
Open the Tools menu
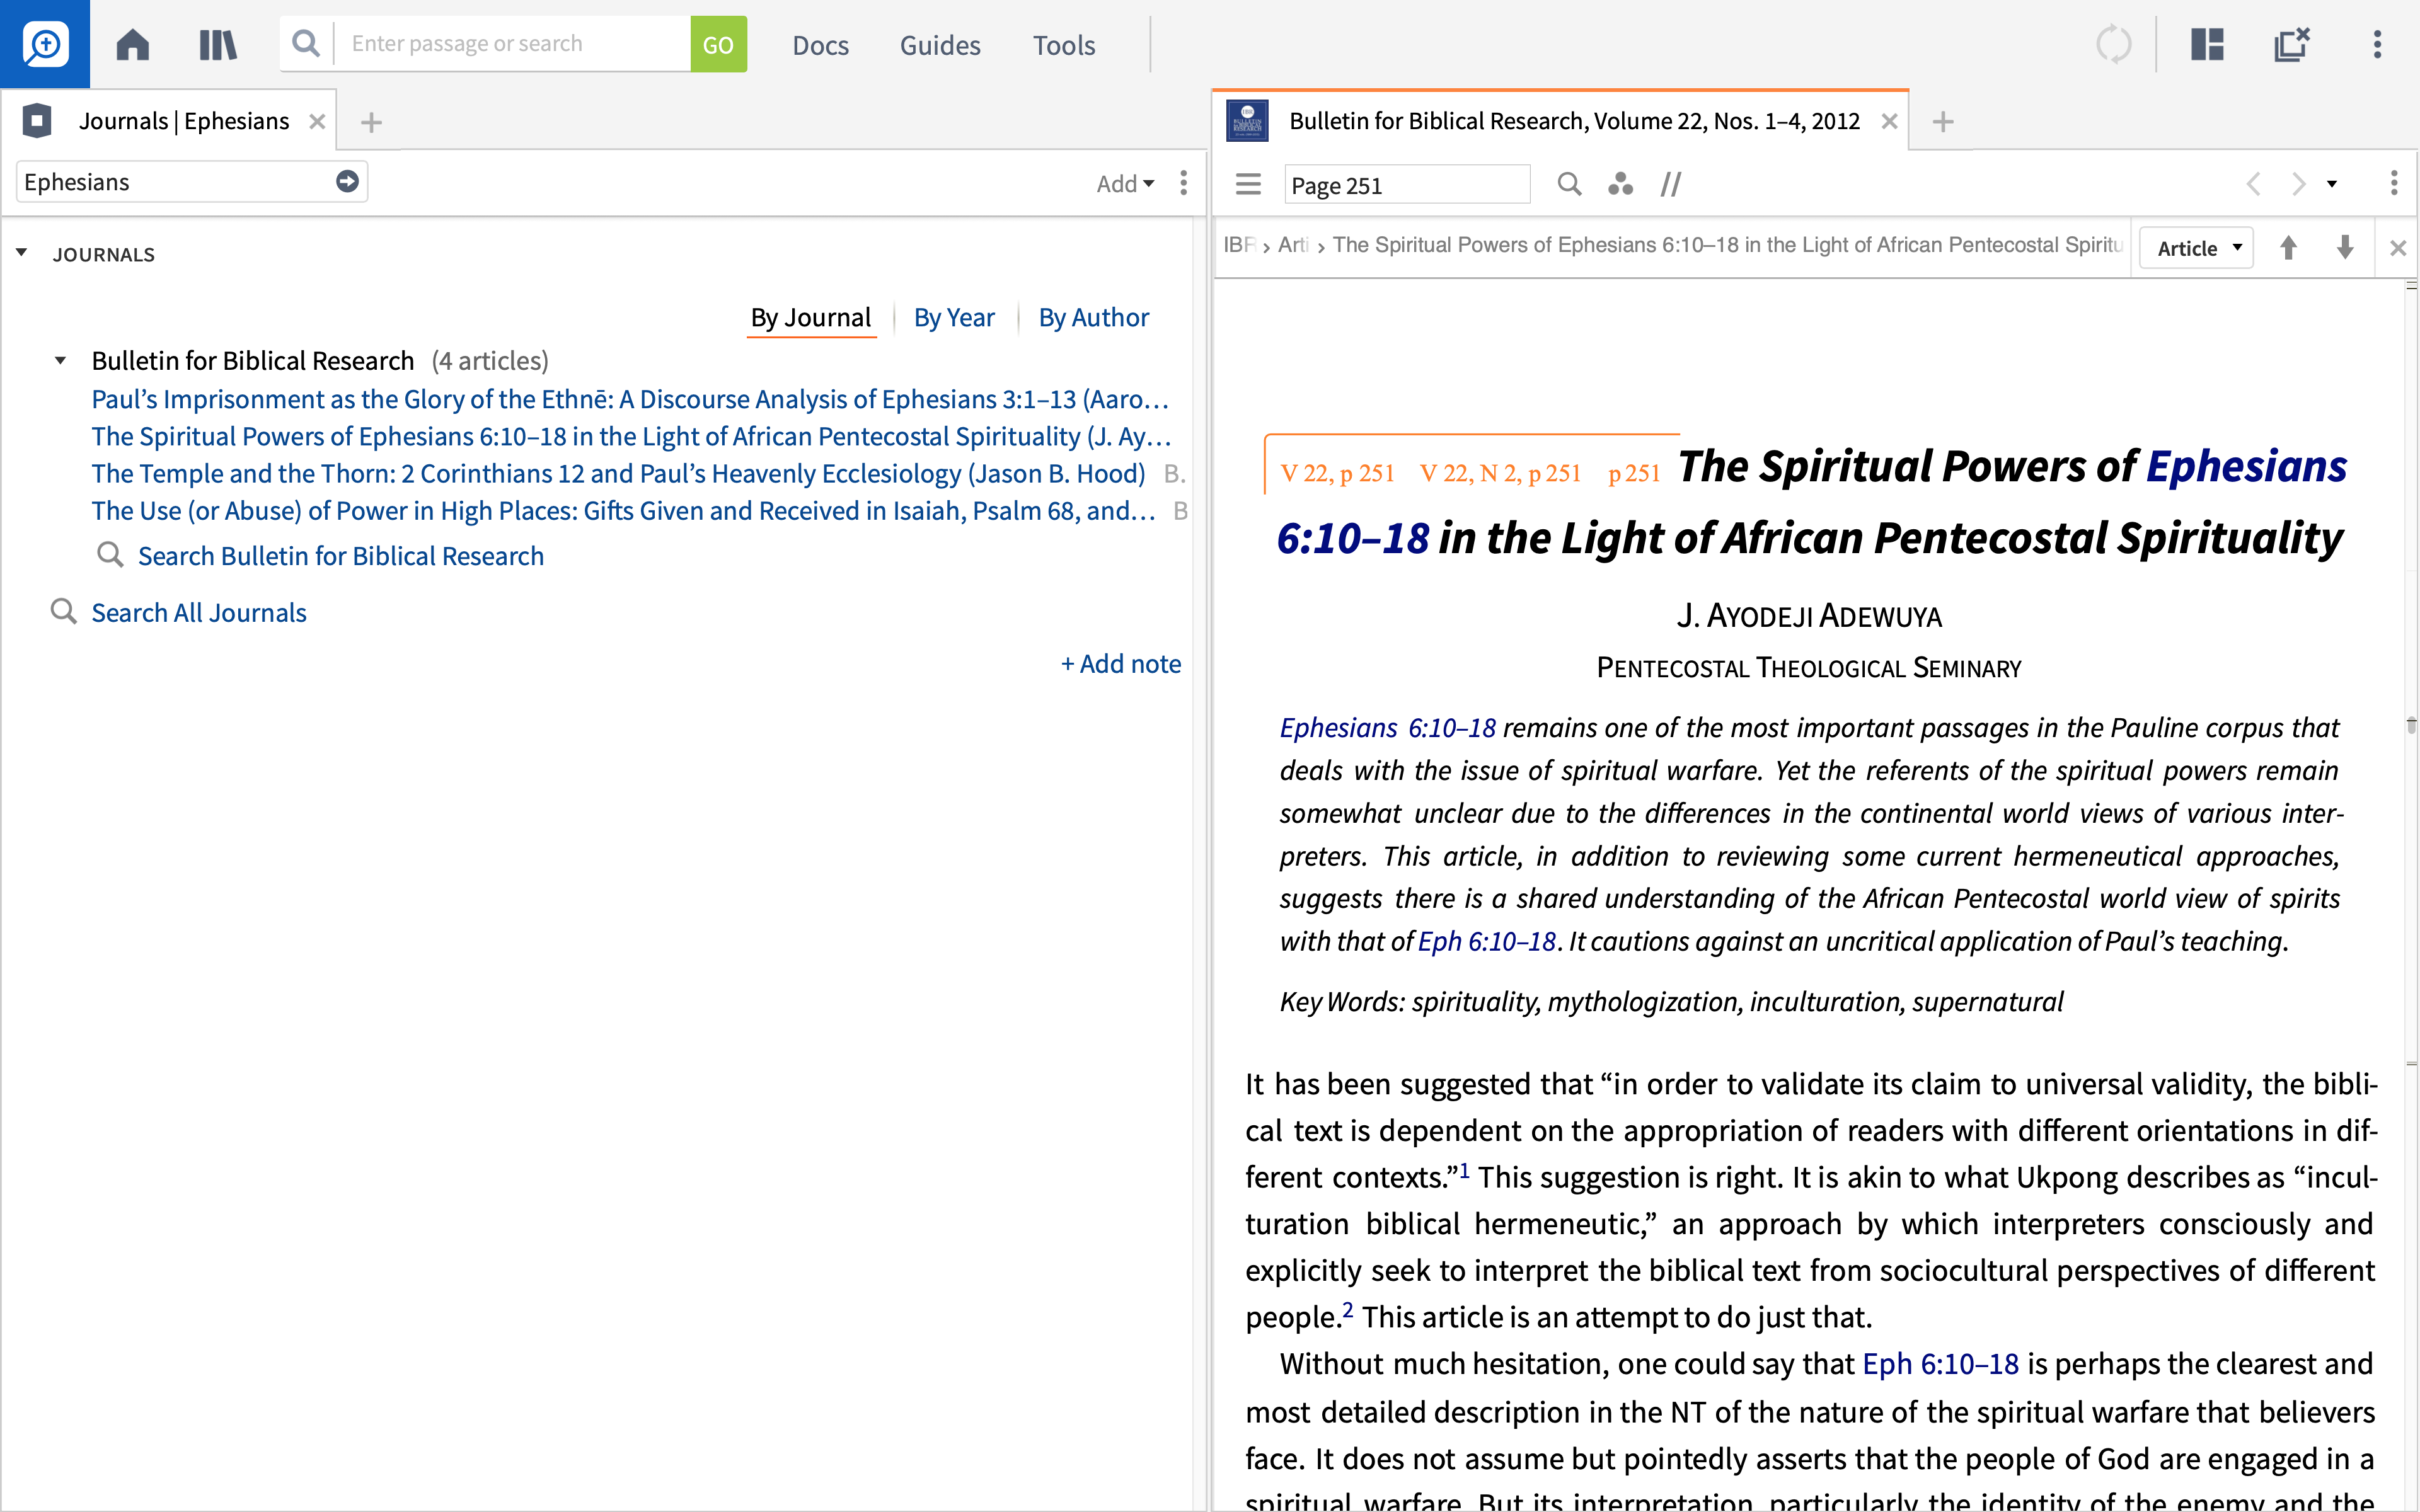point(1064,45)
